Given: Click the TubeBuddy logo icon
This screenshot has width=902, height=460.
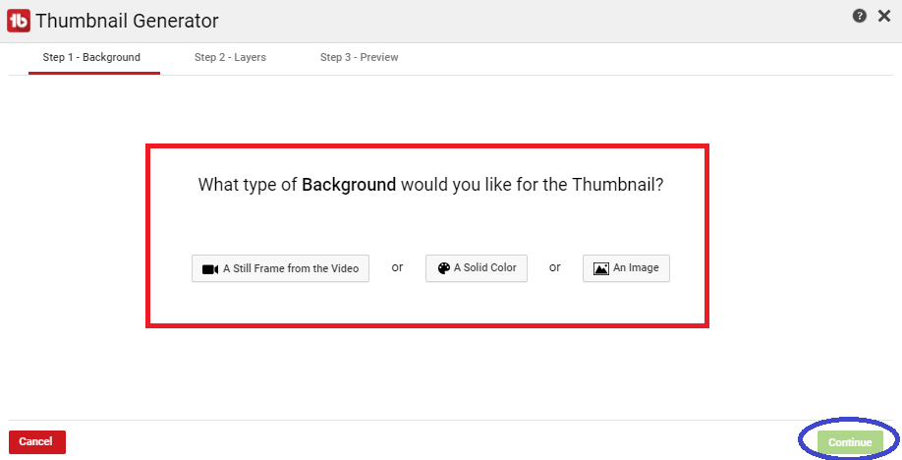Looking at the screenshot, I should click(18, 20).
